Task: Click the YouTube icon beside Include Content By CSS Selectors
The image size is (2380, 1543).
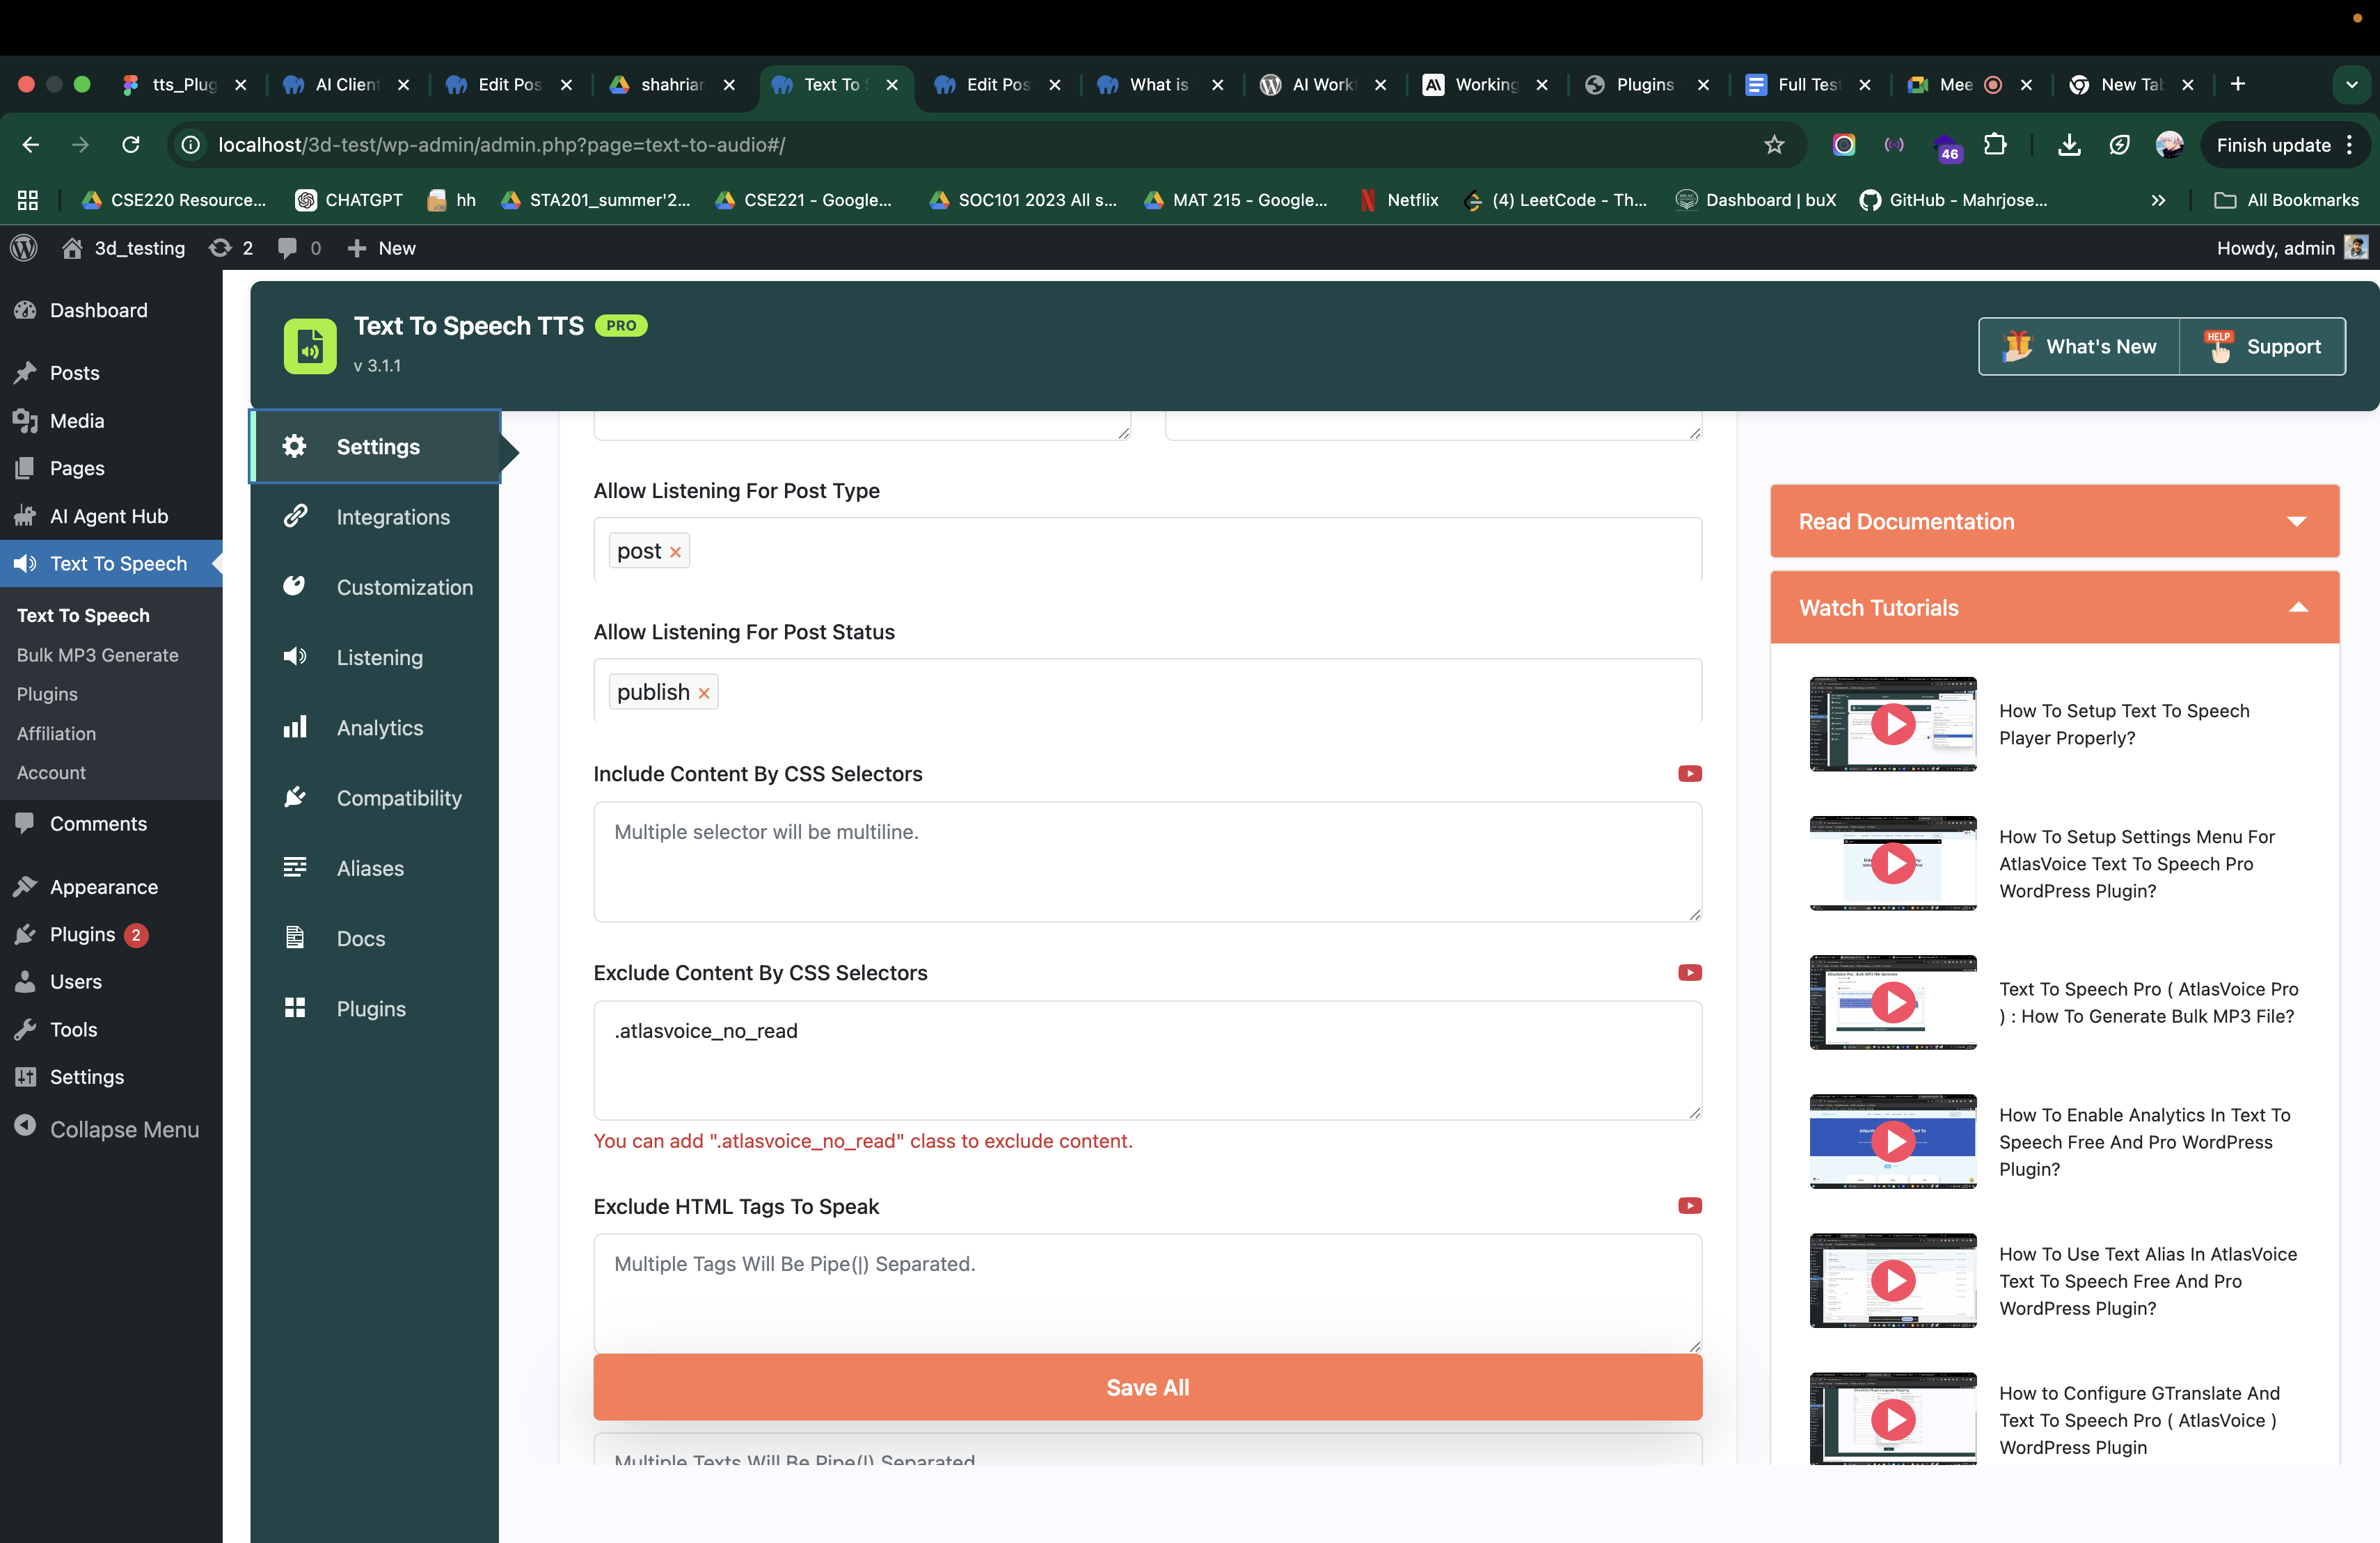Action: (x=1689, y=774)
